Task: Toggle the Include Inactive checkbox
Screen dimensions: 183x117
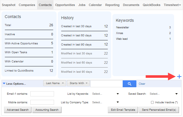Action: [152, 102]
